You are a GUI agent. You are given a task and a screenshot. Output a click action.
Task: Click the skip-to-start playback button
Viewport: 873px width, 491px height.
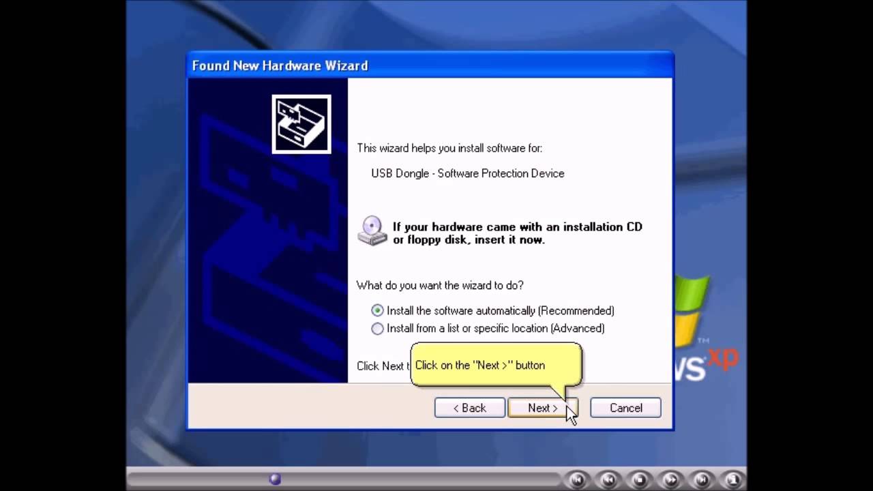pyautogui.click(x=578, y=479)
